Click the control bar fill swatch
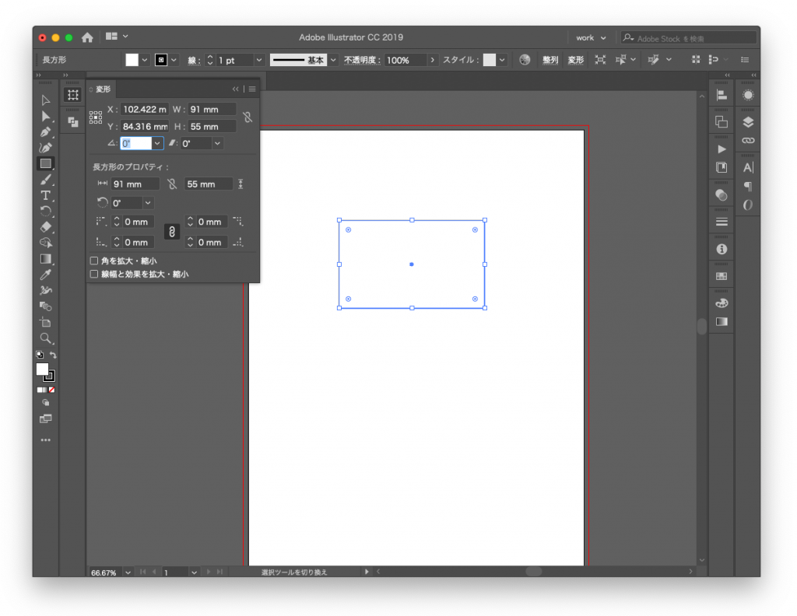The image size is (797, 616). pyautogui.click(x=132, y=60)
